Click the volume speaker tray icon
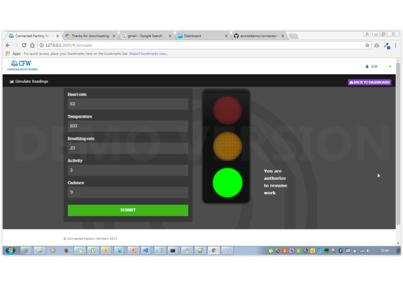 coord(369,251)
